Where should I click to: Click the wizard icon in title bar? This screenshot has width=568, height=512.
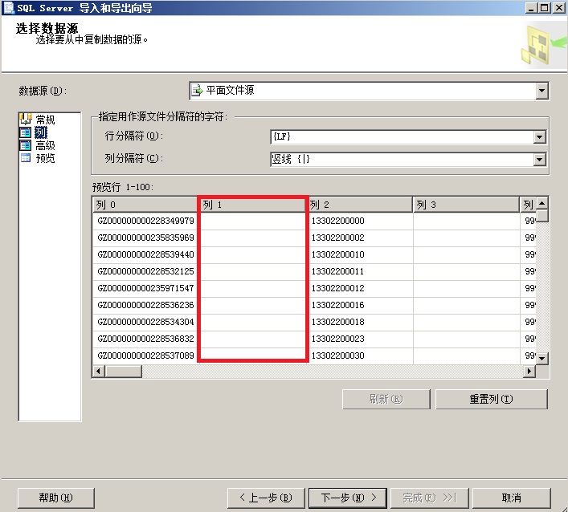(x=7, y=7)
